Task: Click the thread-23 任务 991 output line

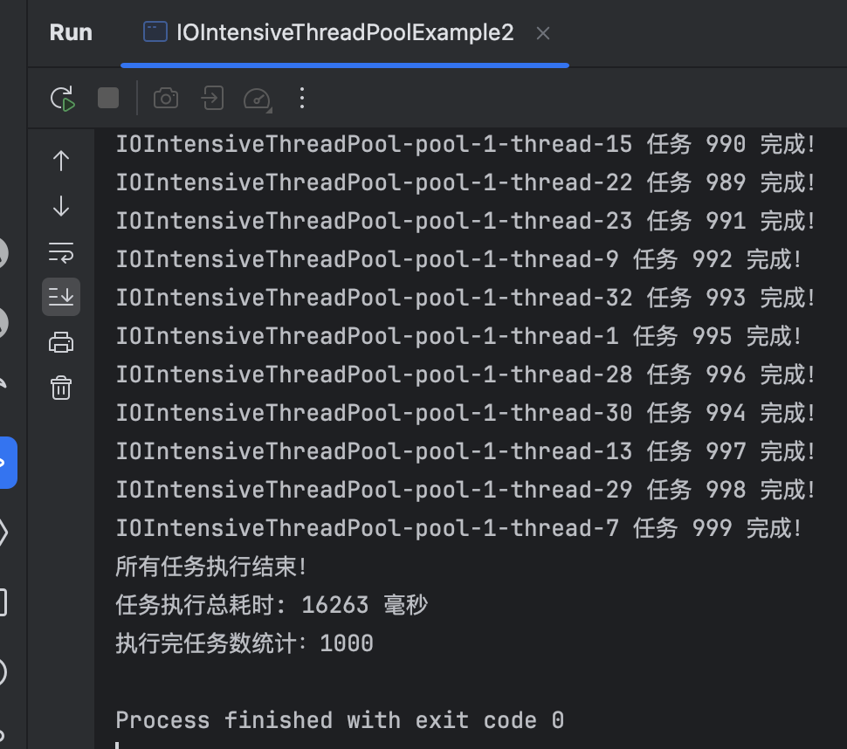Action: [x=465, y=222]
